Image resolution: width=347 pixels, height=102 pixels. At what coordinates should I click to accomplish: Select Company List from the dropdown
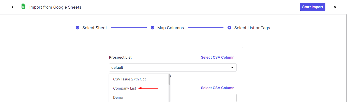click(125, 88)
